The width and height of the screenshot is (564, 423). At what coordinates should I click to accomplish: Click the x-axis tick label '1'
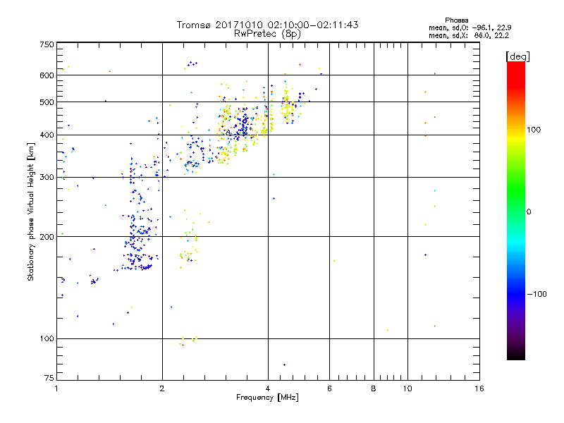56,388
